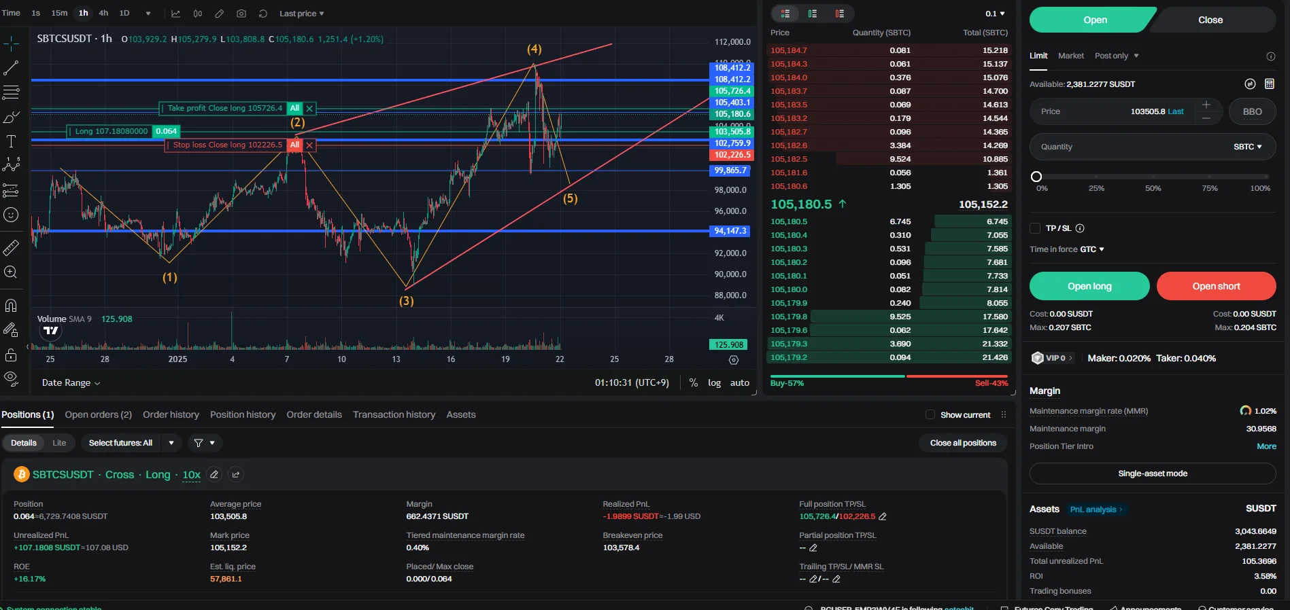Select the crosshair cursor tool
This screenshot has width=1290, height=610.
coord(11,44)
